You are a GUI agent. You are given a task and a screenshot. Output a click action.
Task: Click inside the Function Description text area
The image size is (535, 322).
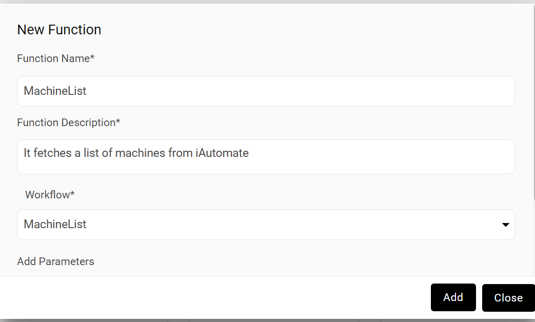click(266, 157)
